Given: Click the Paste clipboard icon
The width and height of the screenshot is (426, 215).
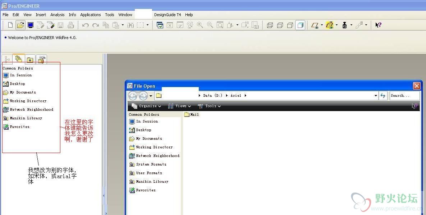Looking at the screenshot, I should click(x=116, y=25).
